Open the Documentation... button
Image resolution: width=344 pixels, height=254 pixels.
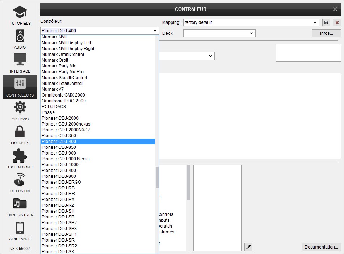[321, 247]
